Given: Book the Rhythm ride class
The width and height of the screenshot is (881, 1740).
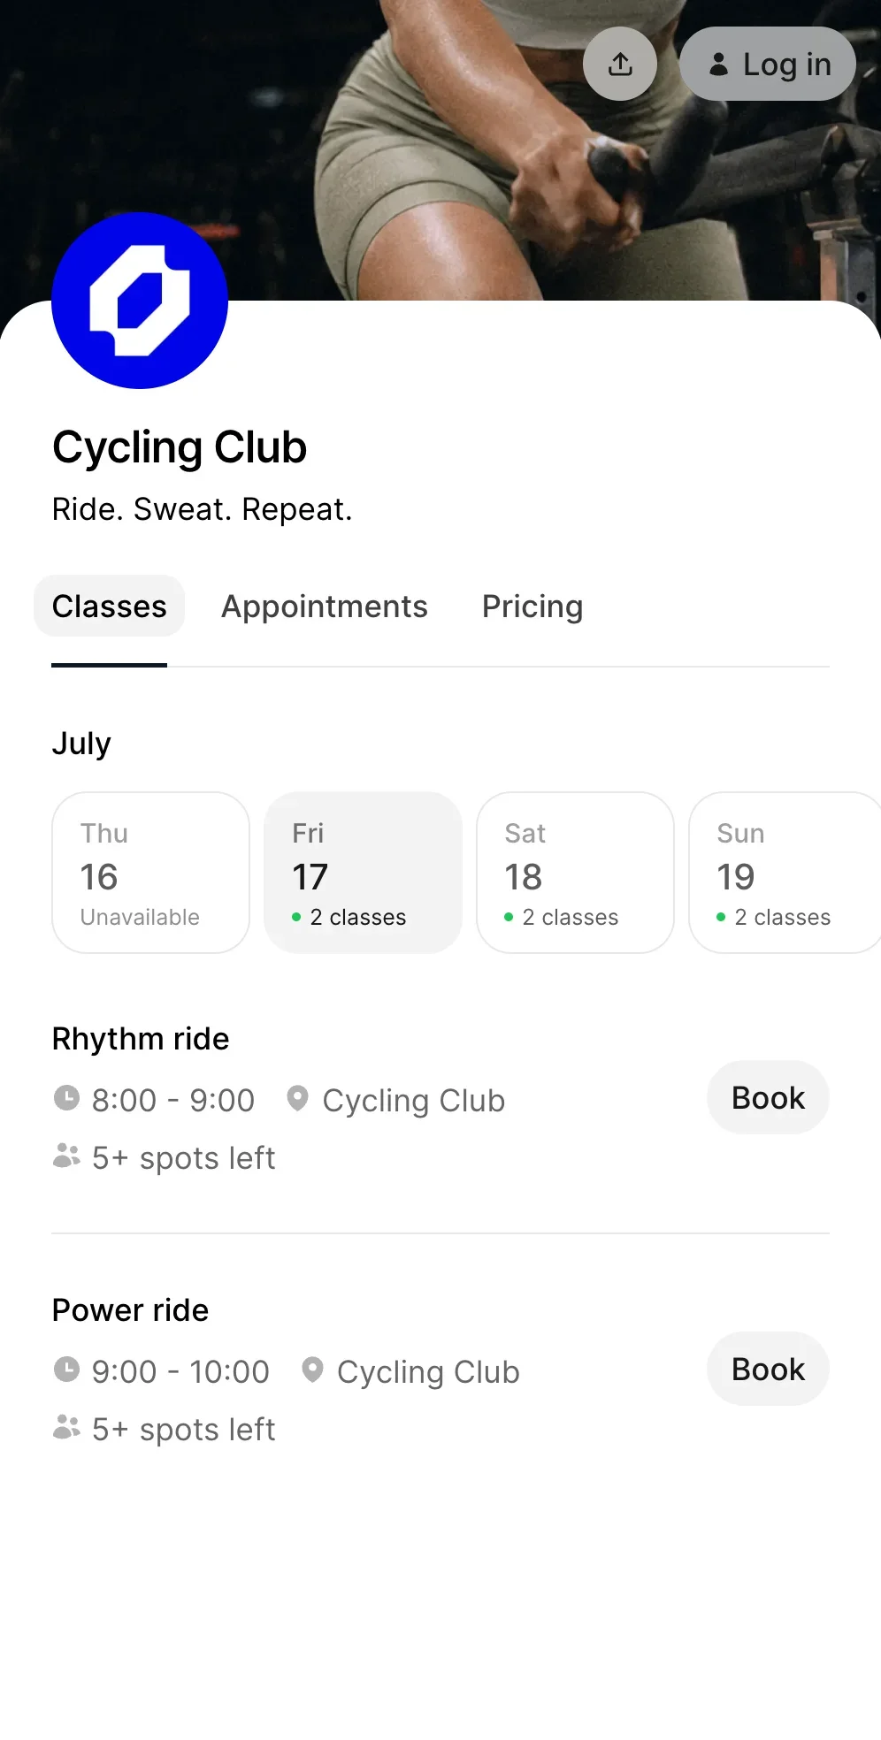Looking at the screenshot, I should coord(768,1097).
